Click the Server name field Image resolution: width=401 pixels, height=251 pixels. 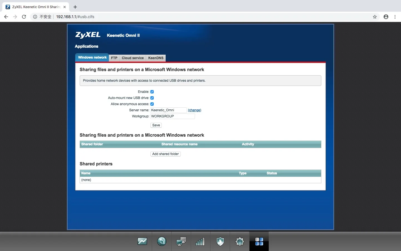[168, 110]
